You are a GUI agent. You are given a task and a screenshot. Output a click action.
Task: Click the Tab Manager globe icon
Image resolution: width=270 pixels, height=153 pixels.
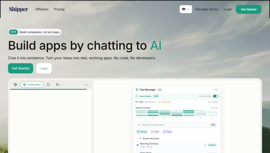137,89
